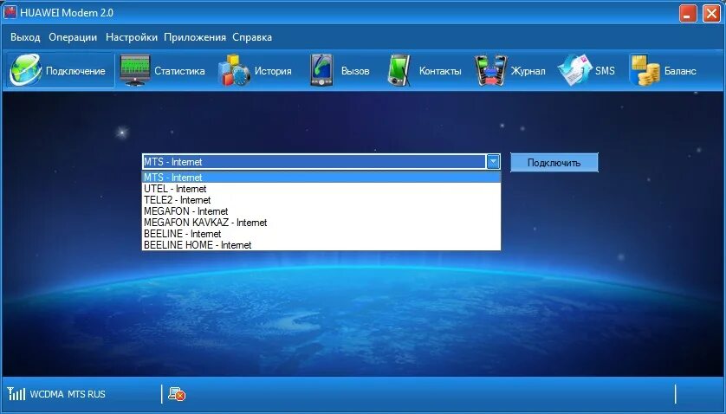Select TELE2 - Internet profile
Screen dimensions: 726x414
coord(321,200)
